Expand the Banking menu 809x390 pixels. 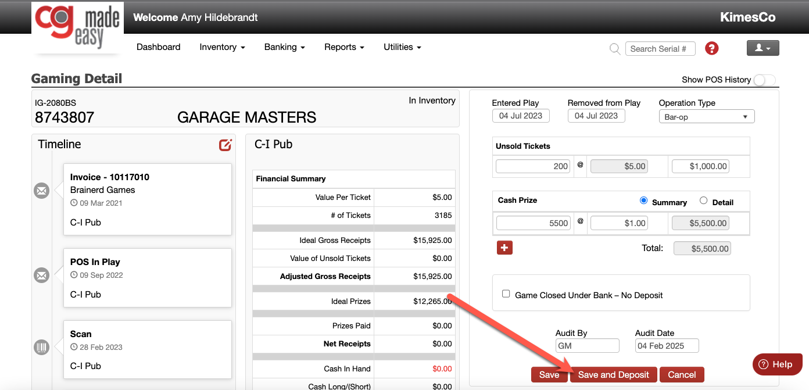[x=284, y=47]
